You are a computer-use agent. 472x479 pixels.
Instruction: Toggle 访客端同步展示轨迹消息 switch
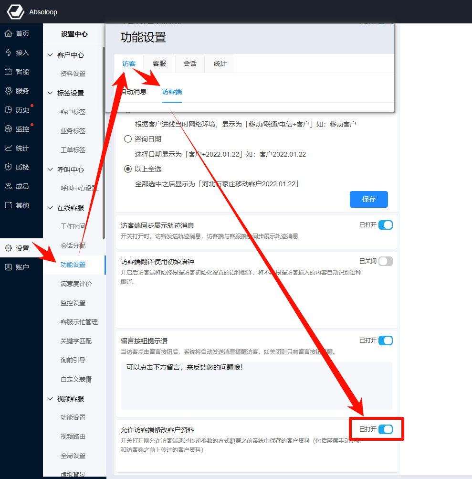coord(385,225)
